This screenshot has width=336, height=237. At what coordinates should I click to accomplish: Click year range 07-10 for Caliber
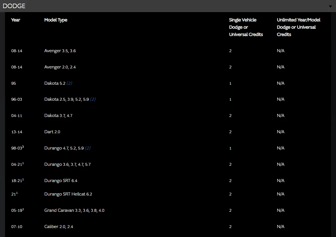click(x=17, y=227)
